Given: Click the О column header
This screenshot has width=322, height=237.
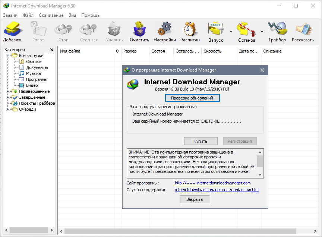Looking at the screenshot, I should pyautogui.click(x=118, y=51).
